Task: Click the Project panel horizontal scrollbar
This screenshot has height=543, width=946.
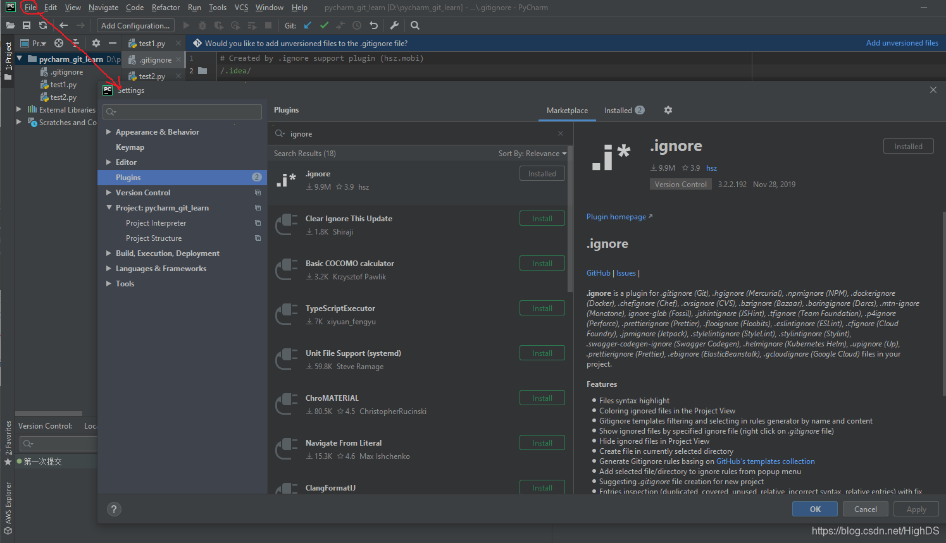Action: pyautogui.click(x=49, y=413)
